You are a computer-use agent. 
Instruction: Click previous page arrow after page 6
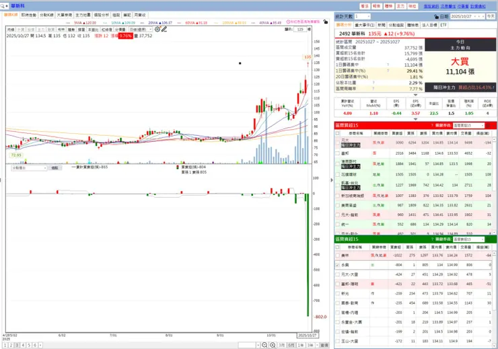click(40, 345)
